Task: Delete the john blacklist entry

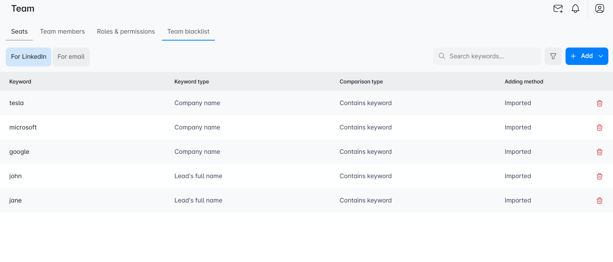Action: click(599, 176)
